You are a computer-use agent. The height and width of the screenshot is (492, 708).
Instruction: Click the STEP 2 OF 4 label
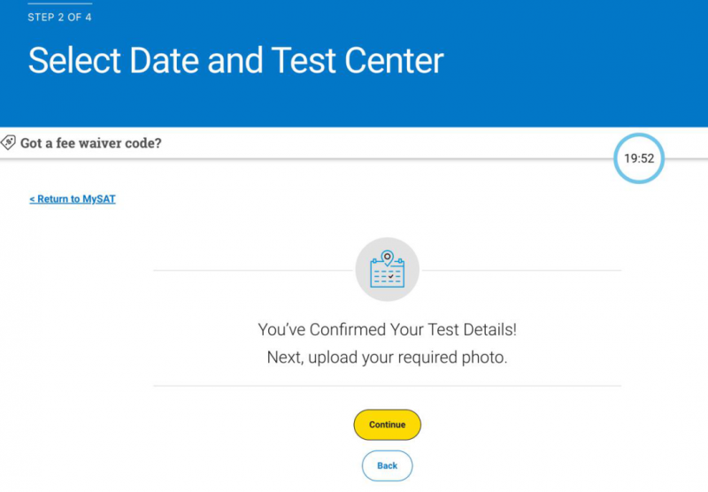click(59, 18)
